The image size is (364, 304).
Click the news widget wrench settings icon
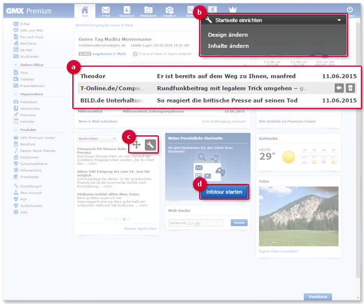point(150,145)
